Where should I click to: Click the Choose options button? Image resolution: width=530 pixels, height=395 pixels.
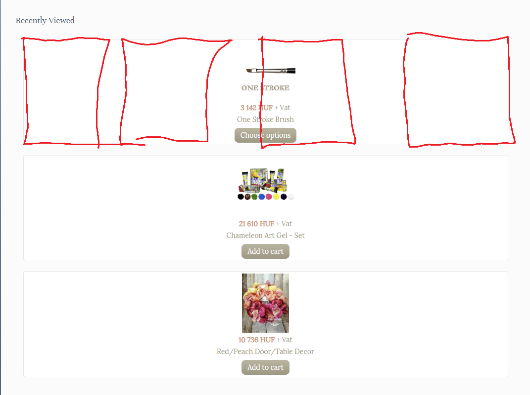(x=265, y=135)
